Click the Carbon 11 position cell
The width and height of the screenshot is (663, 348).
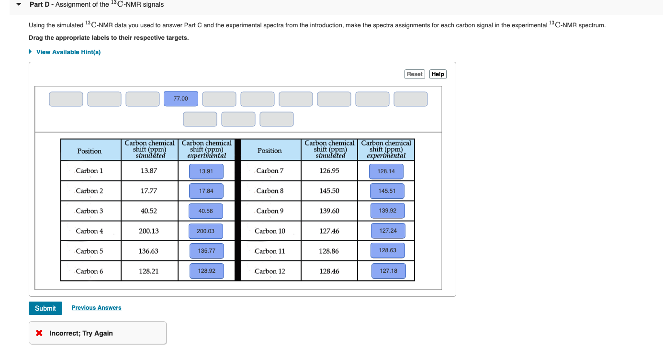(271, 251)
